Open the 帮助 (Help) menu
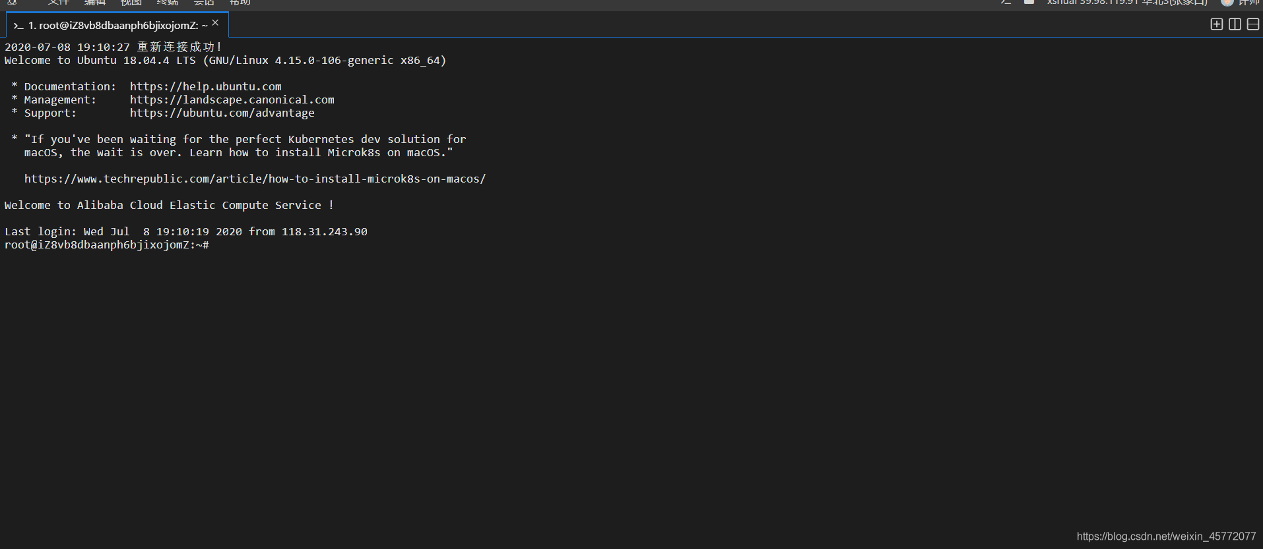The image size is (1263, 549). [240, 3]
